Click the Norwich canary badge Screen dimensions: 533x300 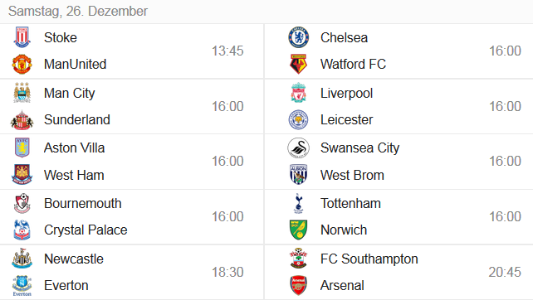[x=298, y=230]
